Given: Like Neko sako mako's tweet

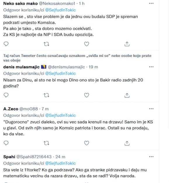Looking at the screenshot, I should click(87, 44).
